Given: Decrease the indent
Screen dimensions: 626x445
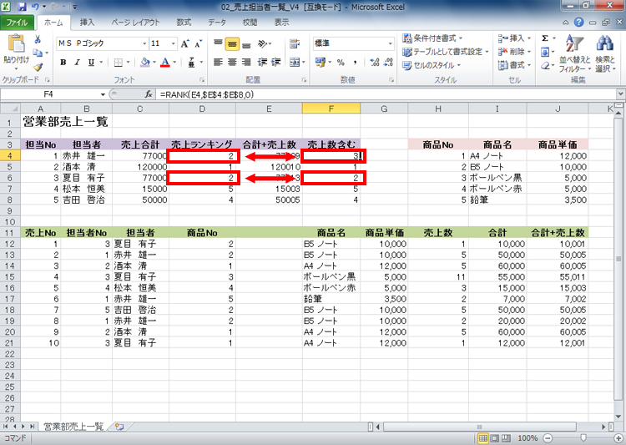Looking at the screenshot, I should pos(262,62).
